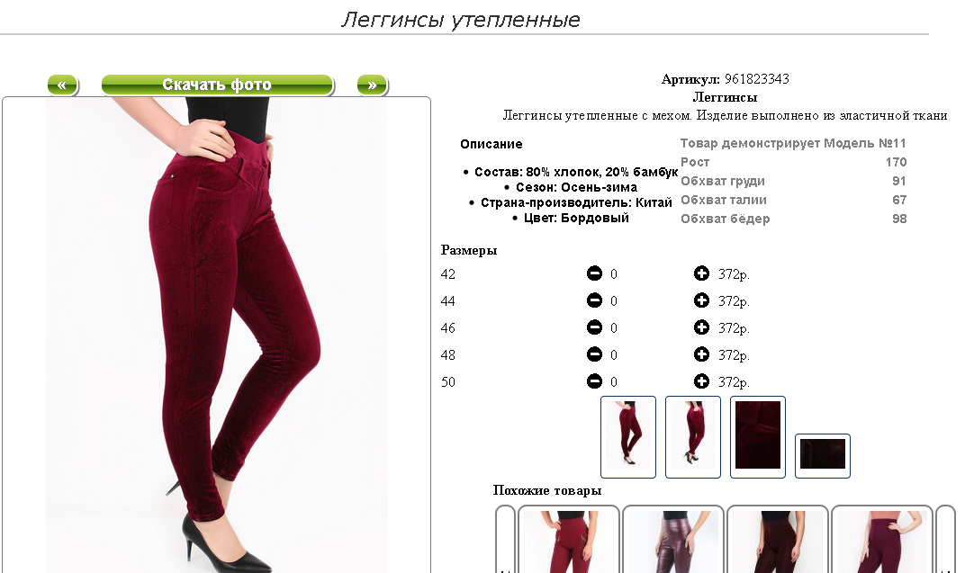974x573 pixels.
Task: Open the fabric close-up thumbnail
Action: [758, 437]
